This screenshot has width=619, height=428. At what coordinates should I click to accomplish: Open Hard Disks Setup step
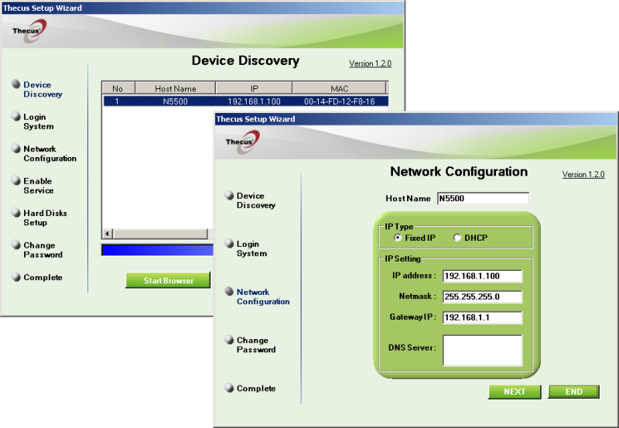coord(45,217)
